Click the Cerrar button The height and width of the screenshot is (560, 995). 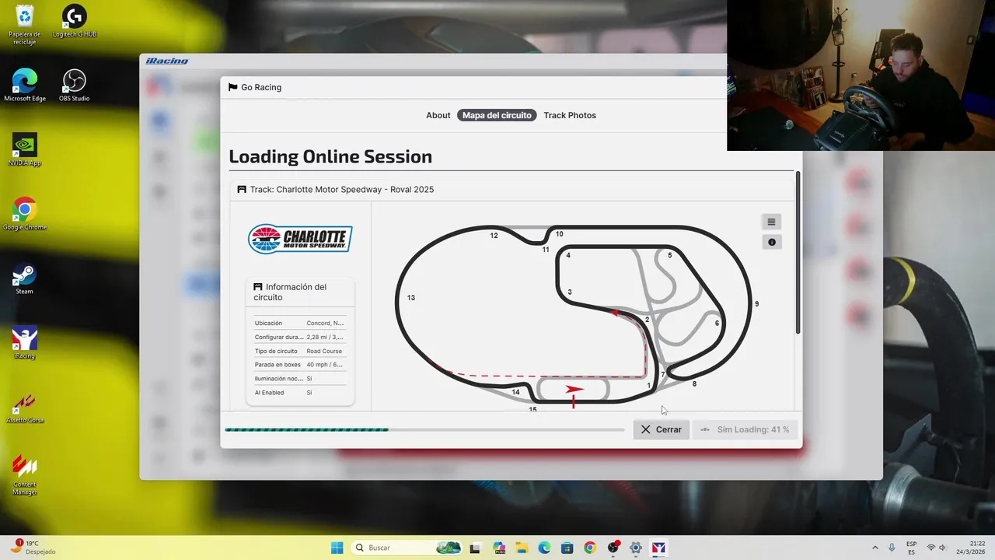tap(661, 429)
